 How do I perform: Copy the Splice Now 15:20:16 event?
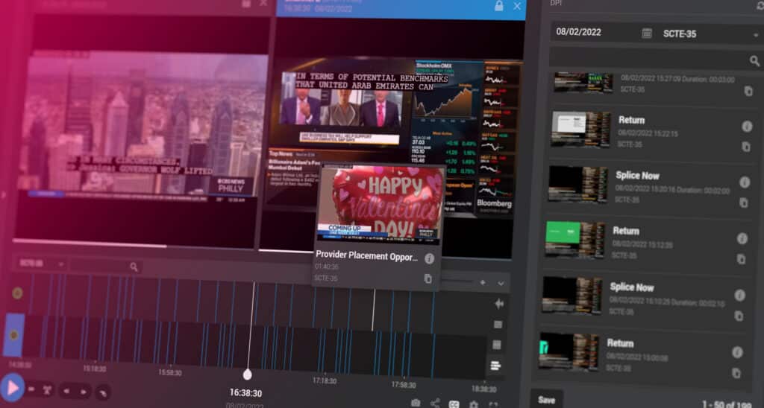(744, 203)
